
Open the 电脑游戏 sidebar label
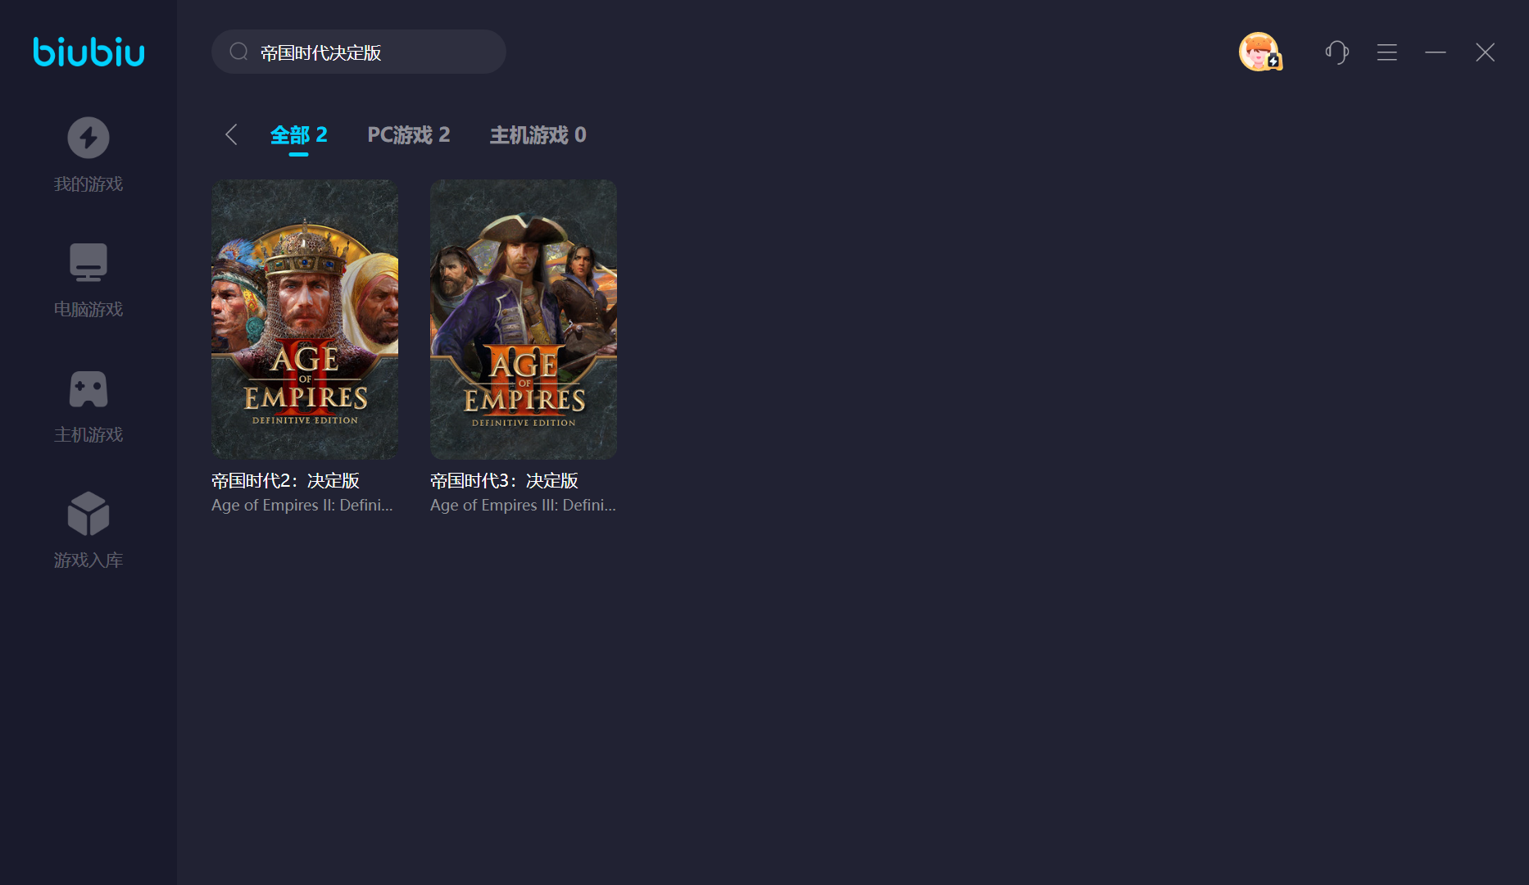88,310
